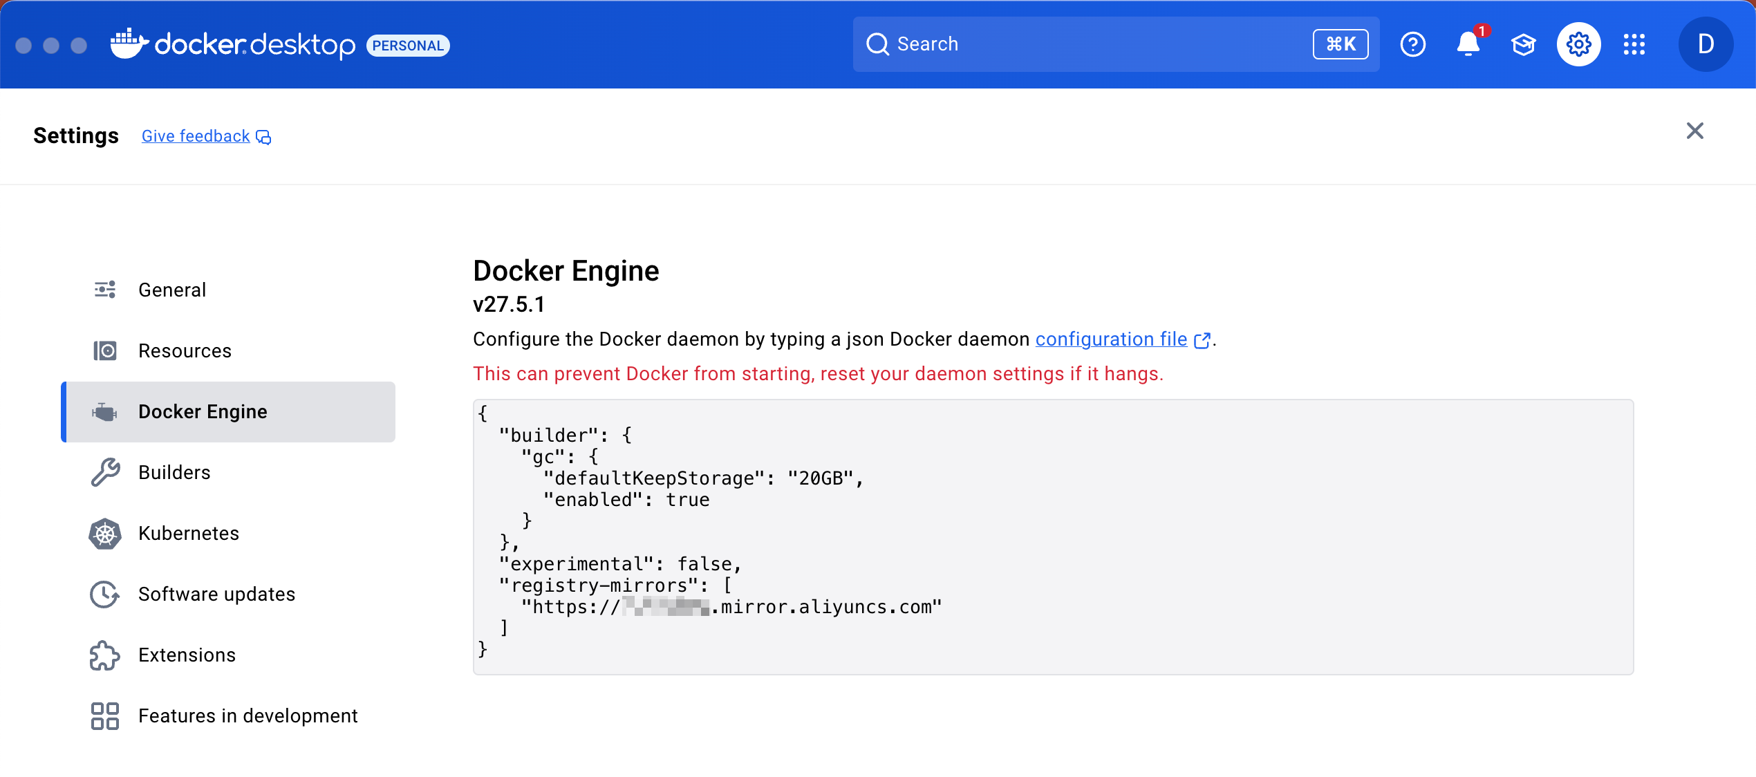Click the "registry-mirrors" line
The width and height of the screenshot is (1756, 777).
(615, 586)
